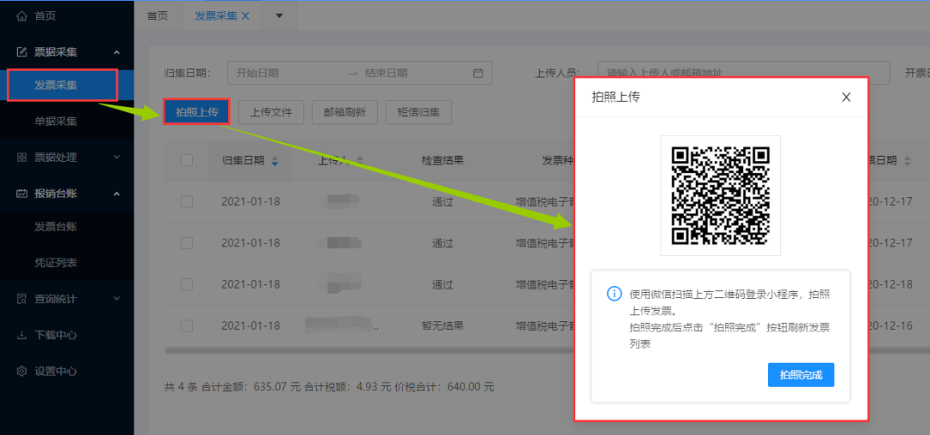
Task: Click the 设置中心 gear icon
Action: [22, 371]
